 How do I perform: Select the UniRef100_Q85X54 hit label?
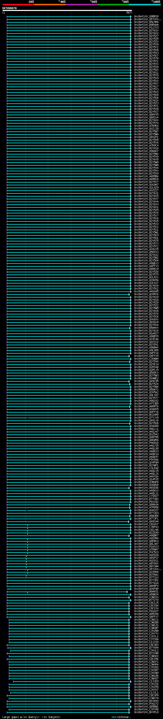click(146, 614)
